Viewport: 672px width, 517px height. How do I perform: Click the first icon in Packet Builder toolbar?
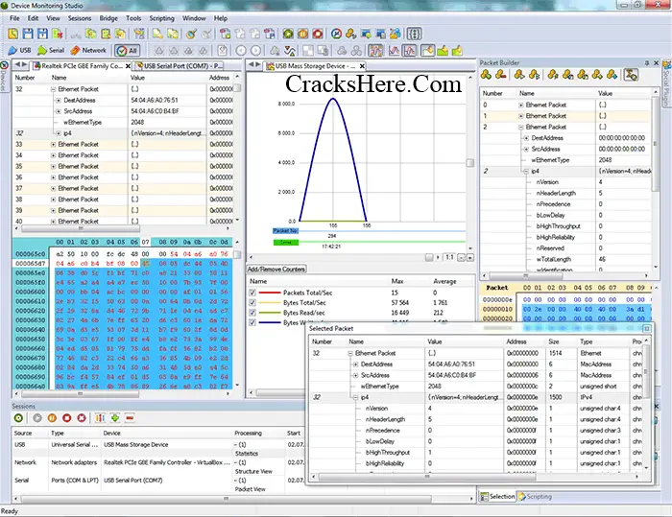[486, 75]
